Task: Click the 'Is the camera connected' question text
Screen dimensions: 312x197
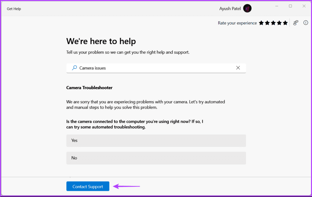Action: tap(135, 124)
